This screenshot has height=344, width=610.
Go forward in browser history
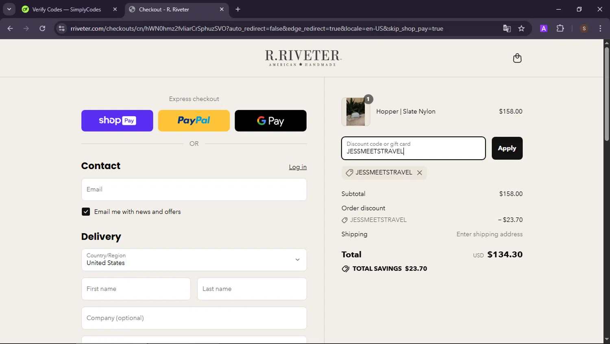pyautogui.click(x=26, y=28)
